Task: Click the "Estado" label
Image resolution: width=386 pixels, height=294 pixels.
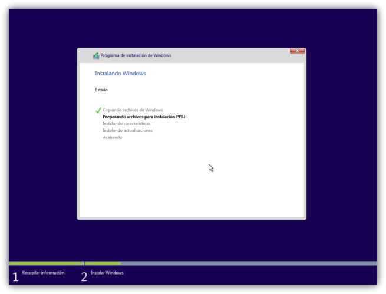Action: click(101, 90)
